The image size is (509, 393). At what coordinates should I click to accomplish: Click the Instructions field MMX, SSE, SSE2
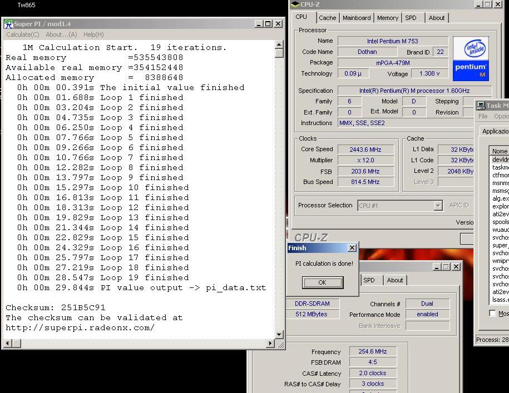click(x=406, y=123)
